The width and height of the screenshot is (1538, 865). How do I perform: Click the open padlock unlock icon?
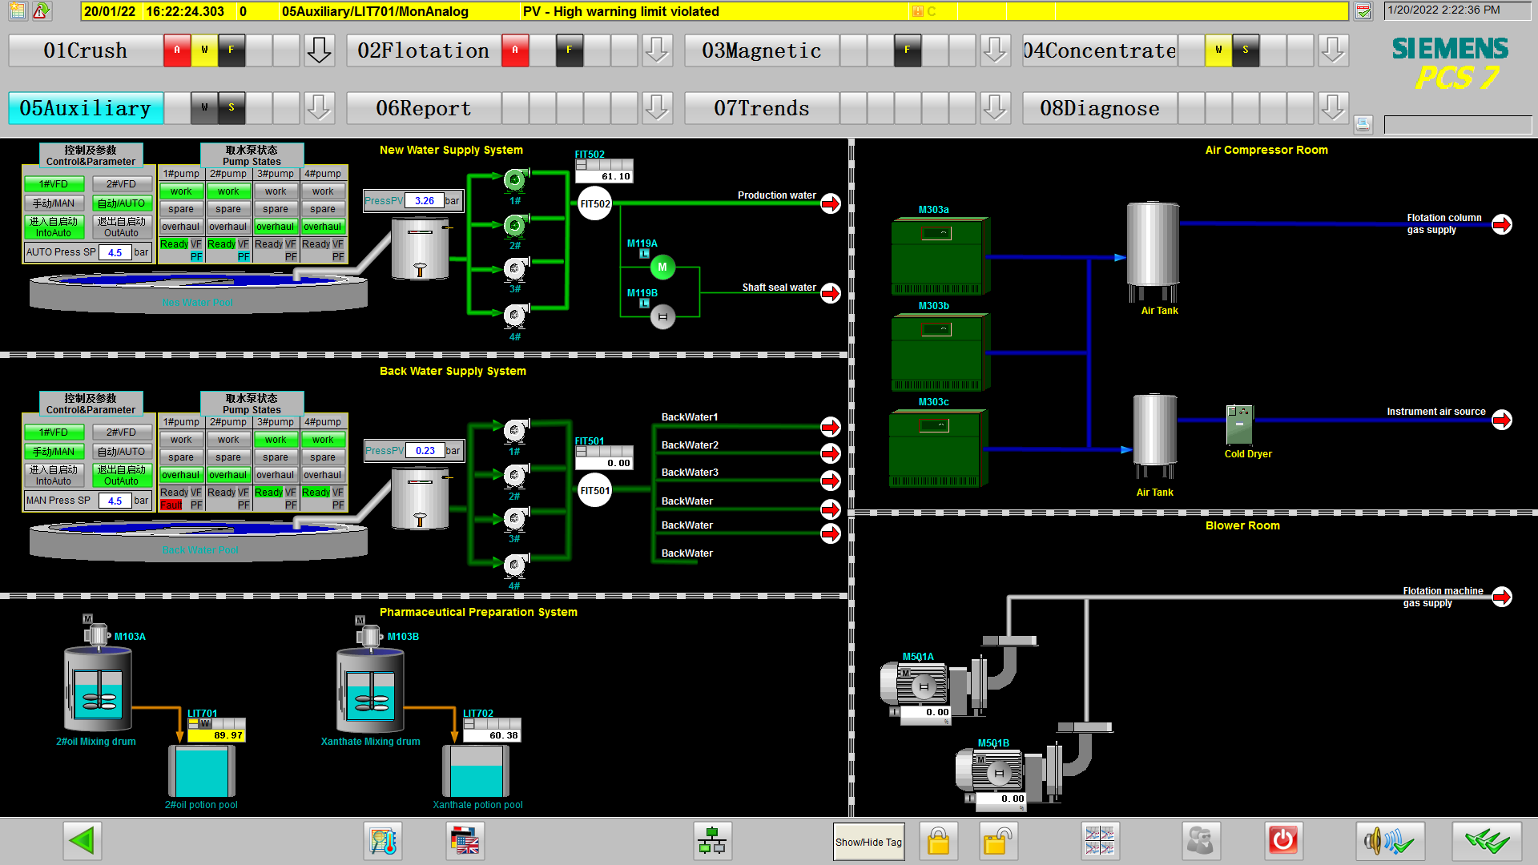tap(997, 841)
